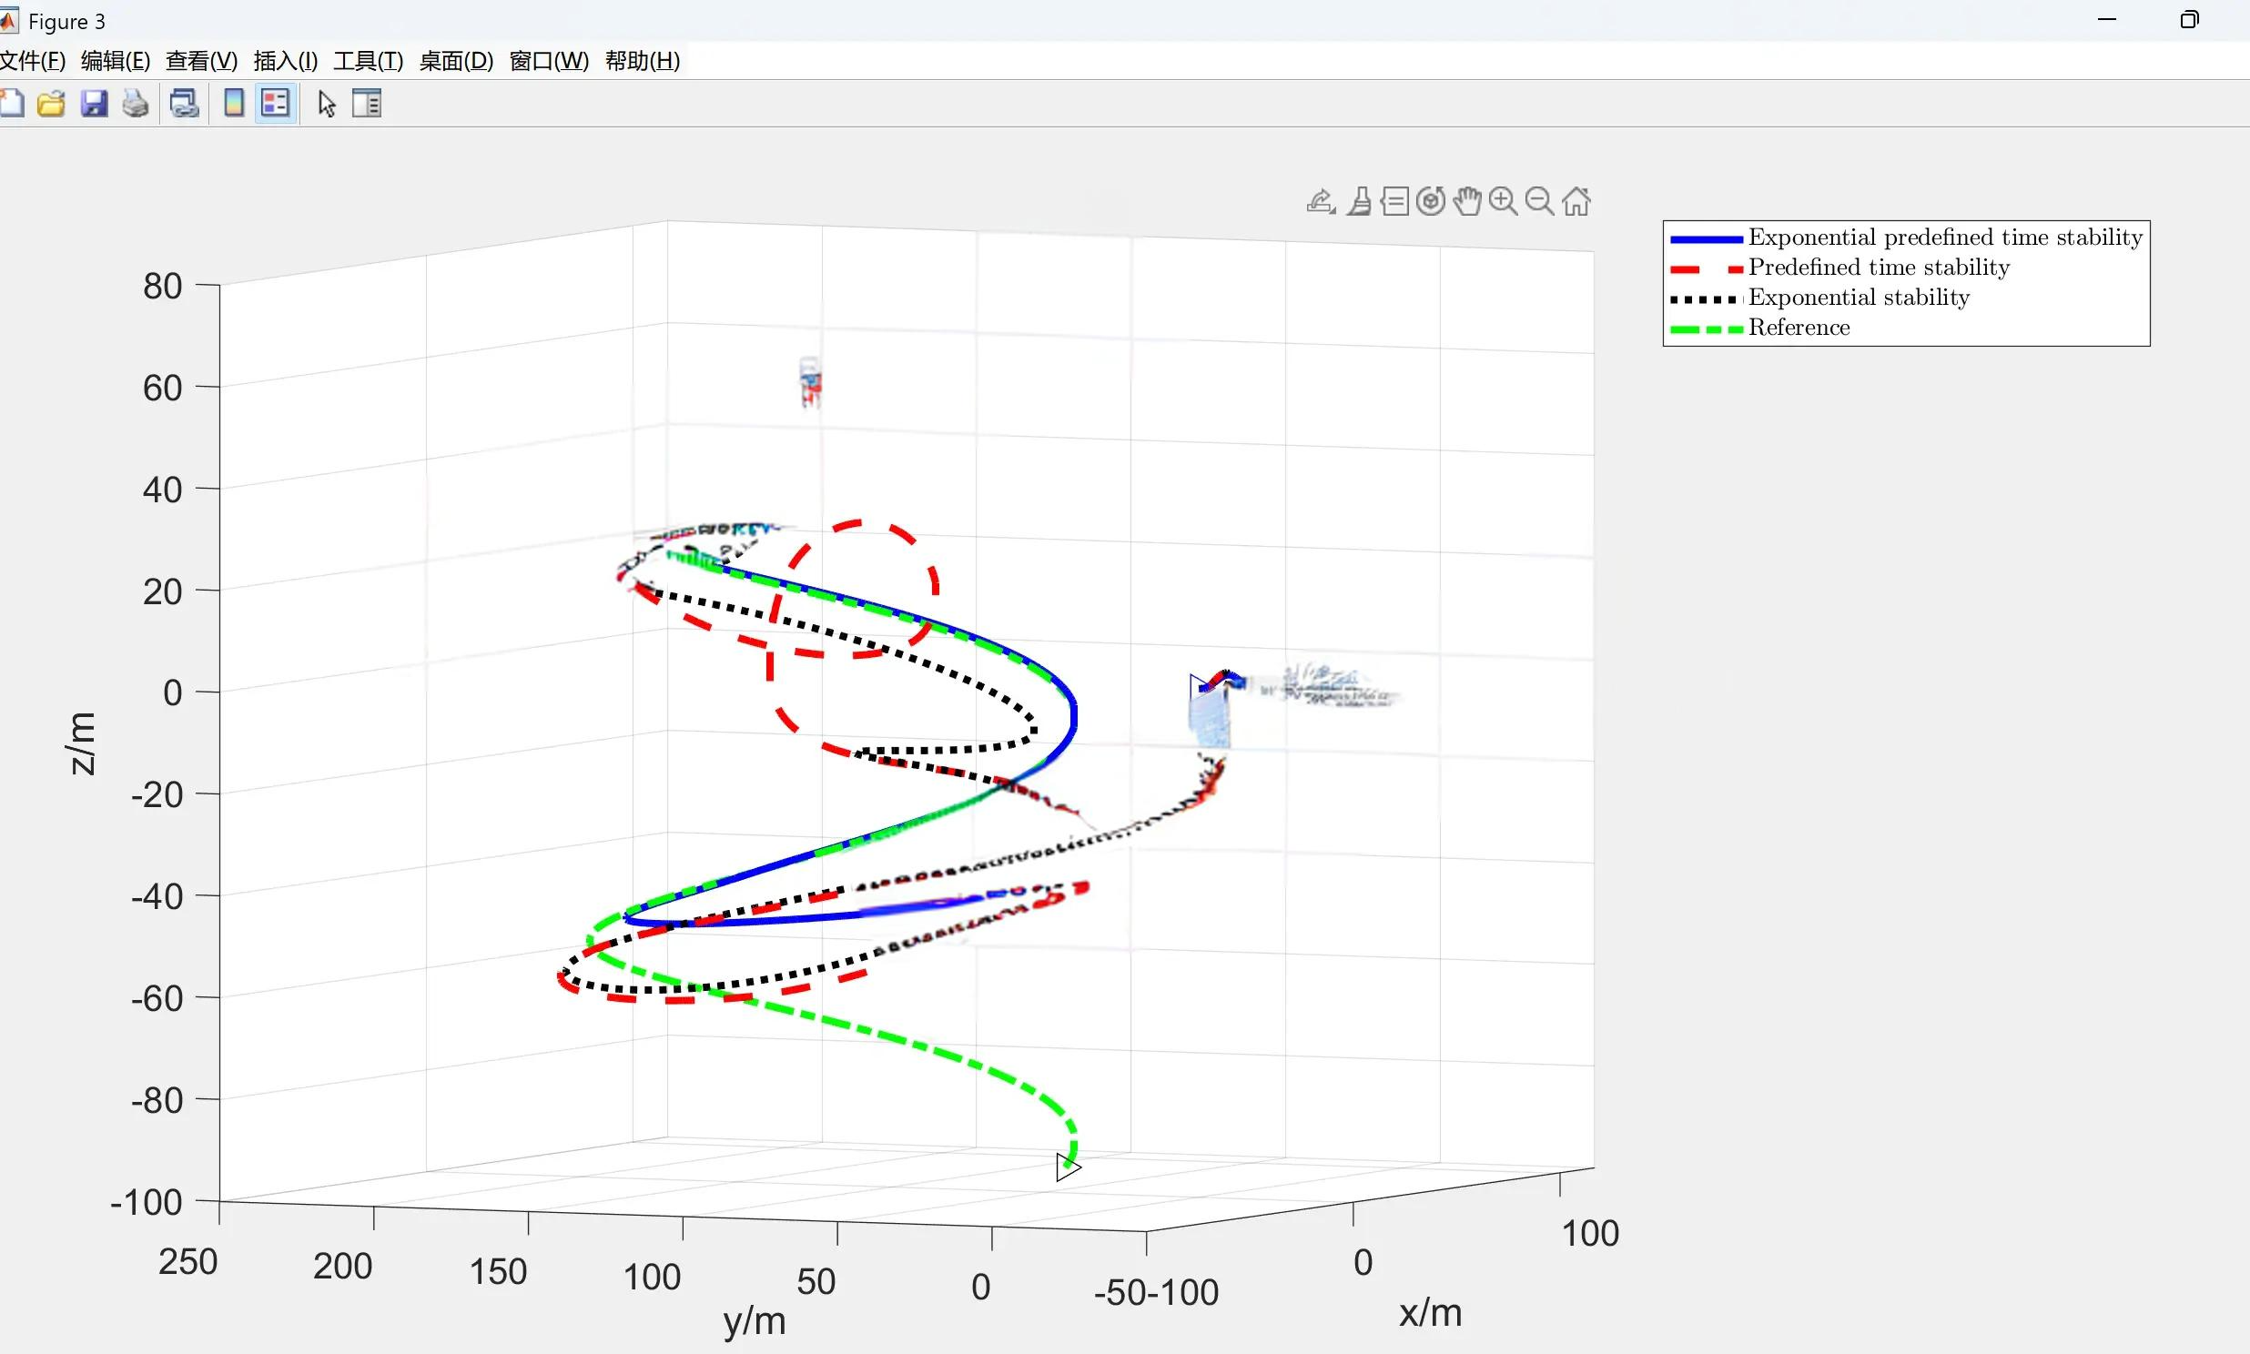Toggle the Insert Colorbar toolbar button

click(234, 103)
